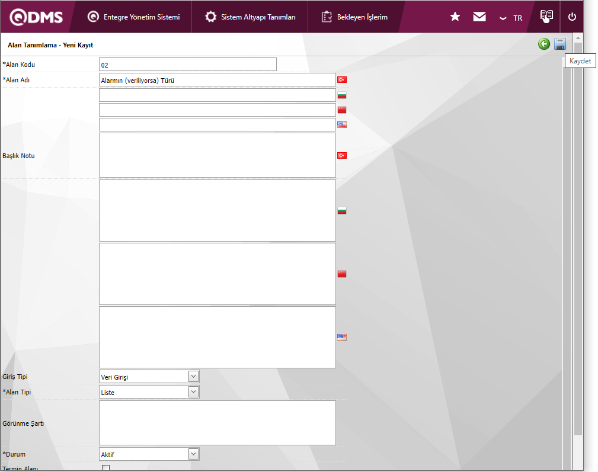Viewport: 598px width, 472px height.
Task: Click the Bulgarian Başlık Notu text area
Action: pyautogui.click(x=218, y=211)
